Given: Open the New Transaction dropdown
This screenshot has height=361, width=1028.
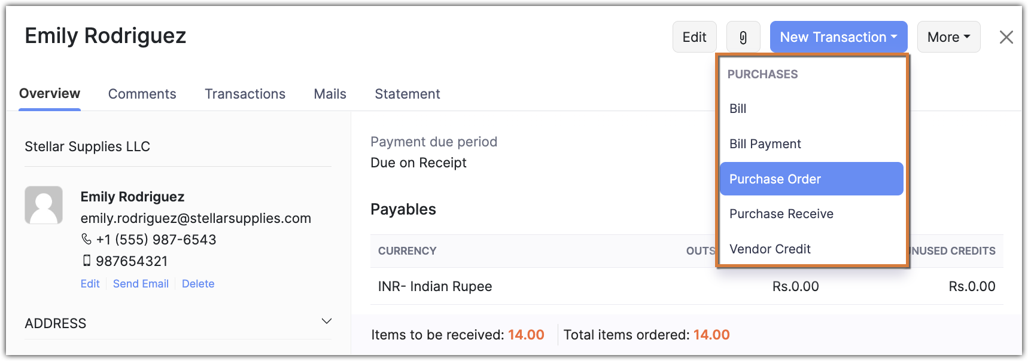Looking at the screenshot, I should (838, 37).
